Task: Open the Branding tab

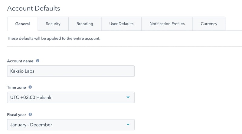Action: [85, 24]
